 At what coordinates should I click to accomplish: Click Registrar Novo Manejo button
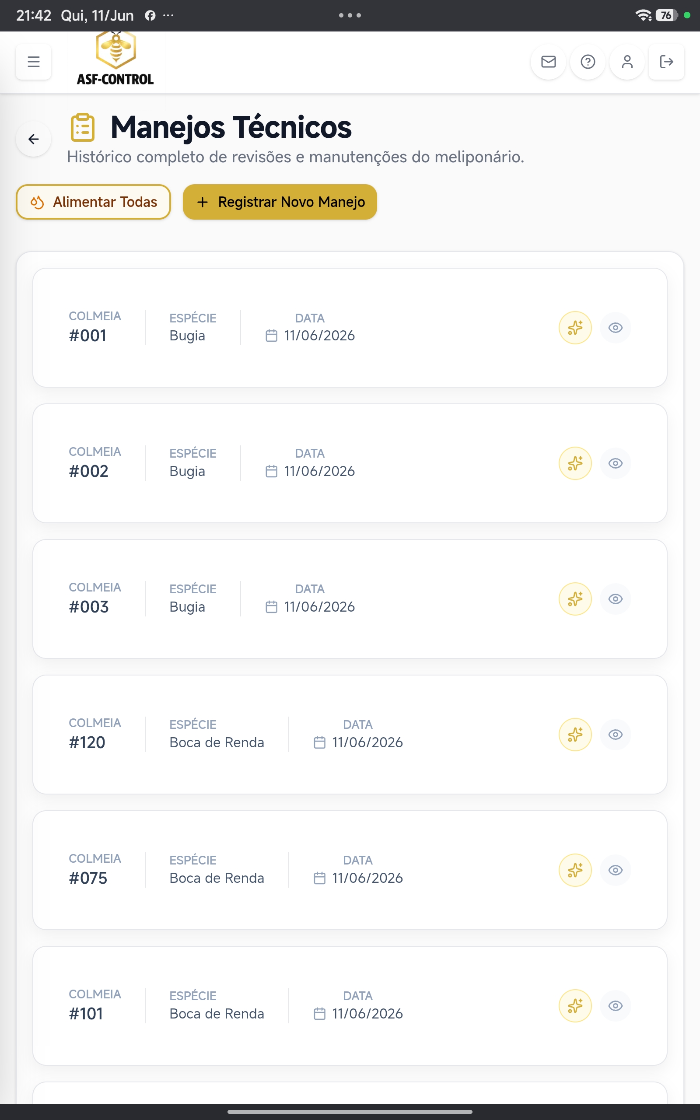280,202
